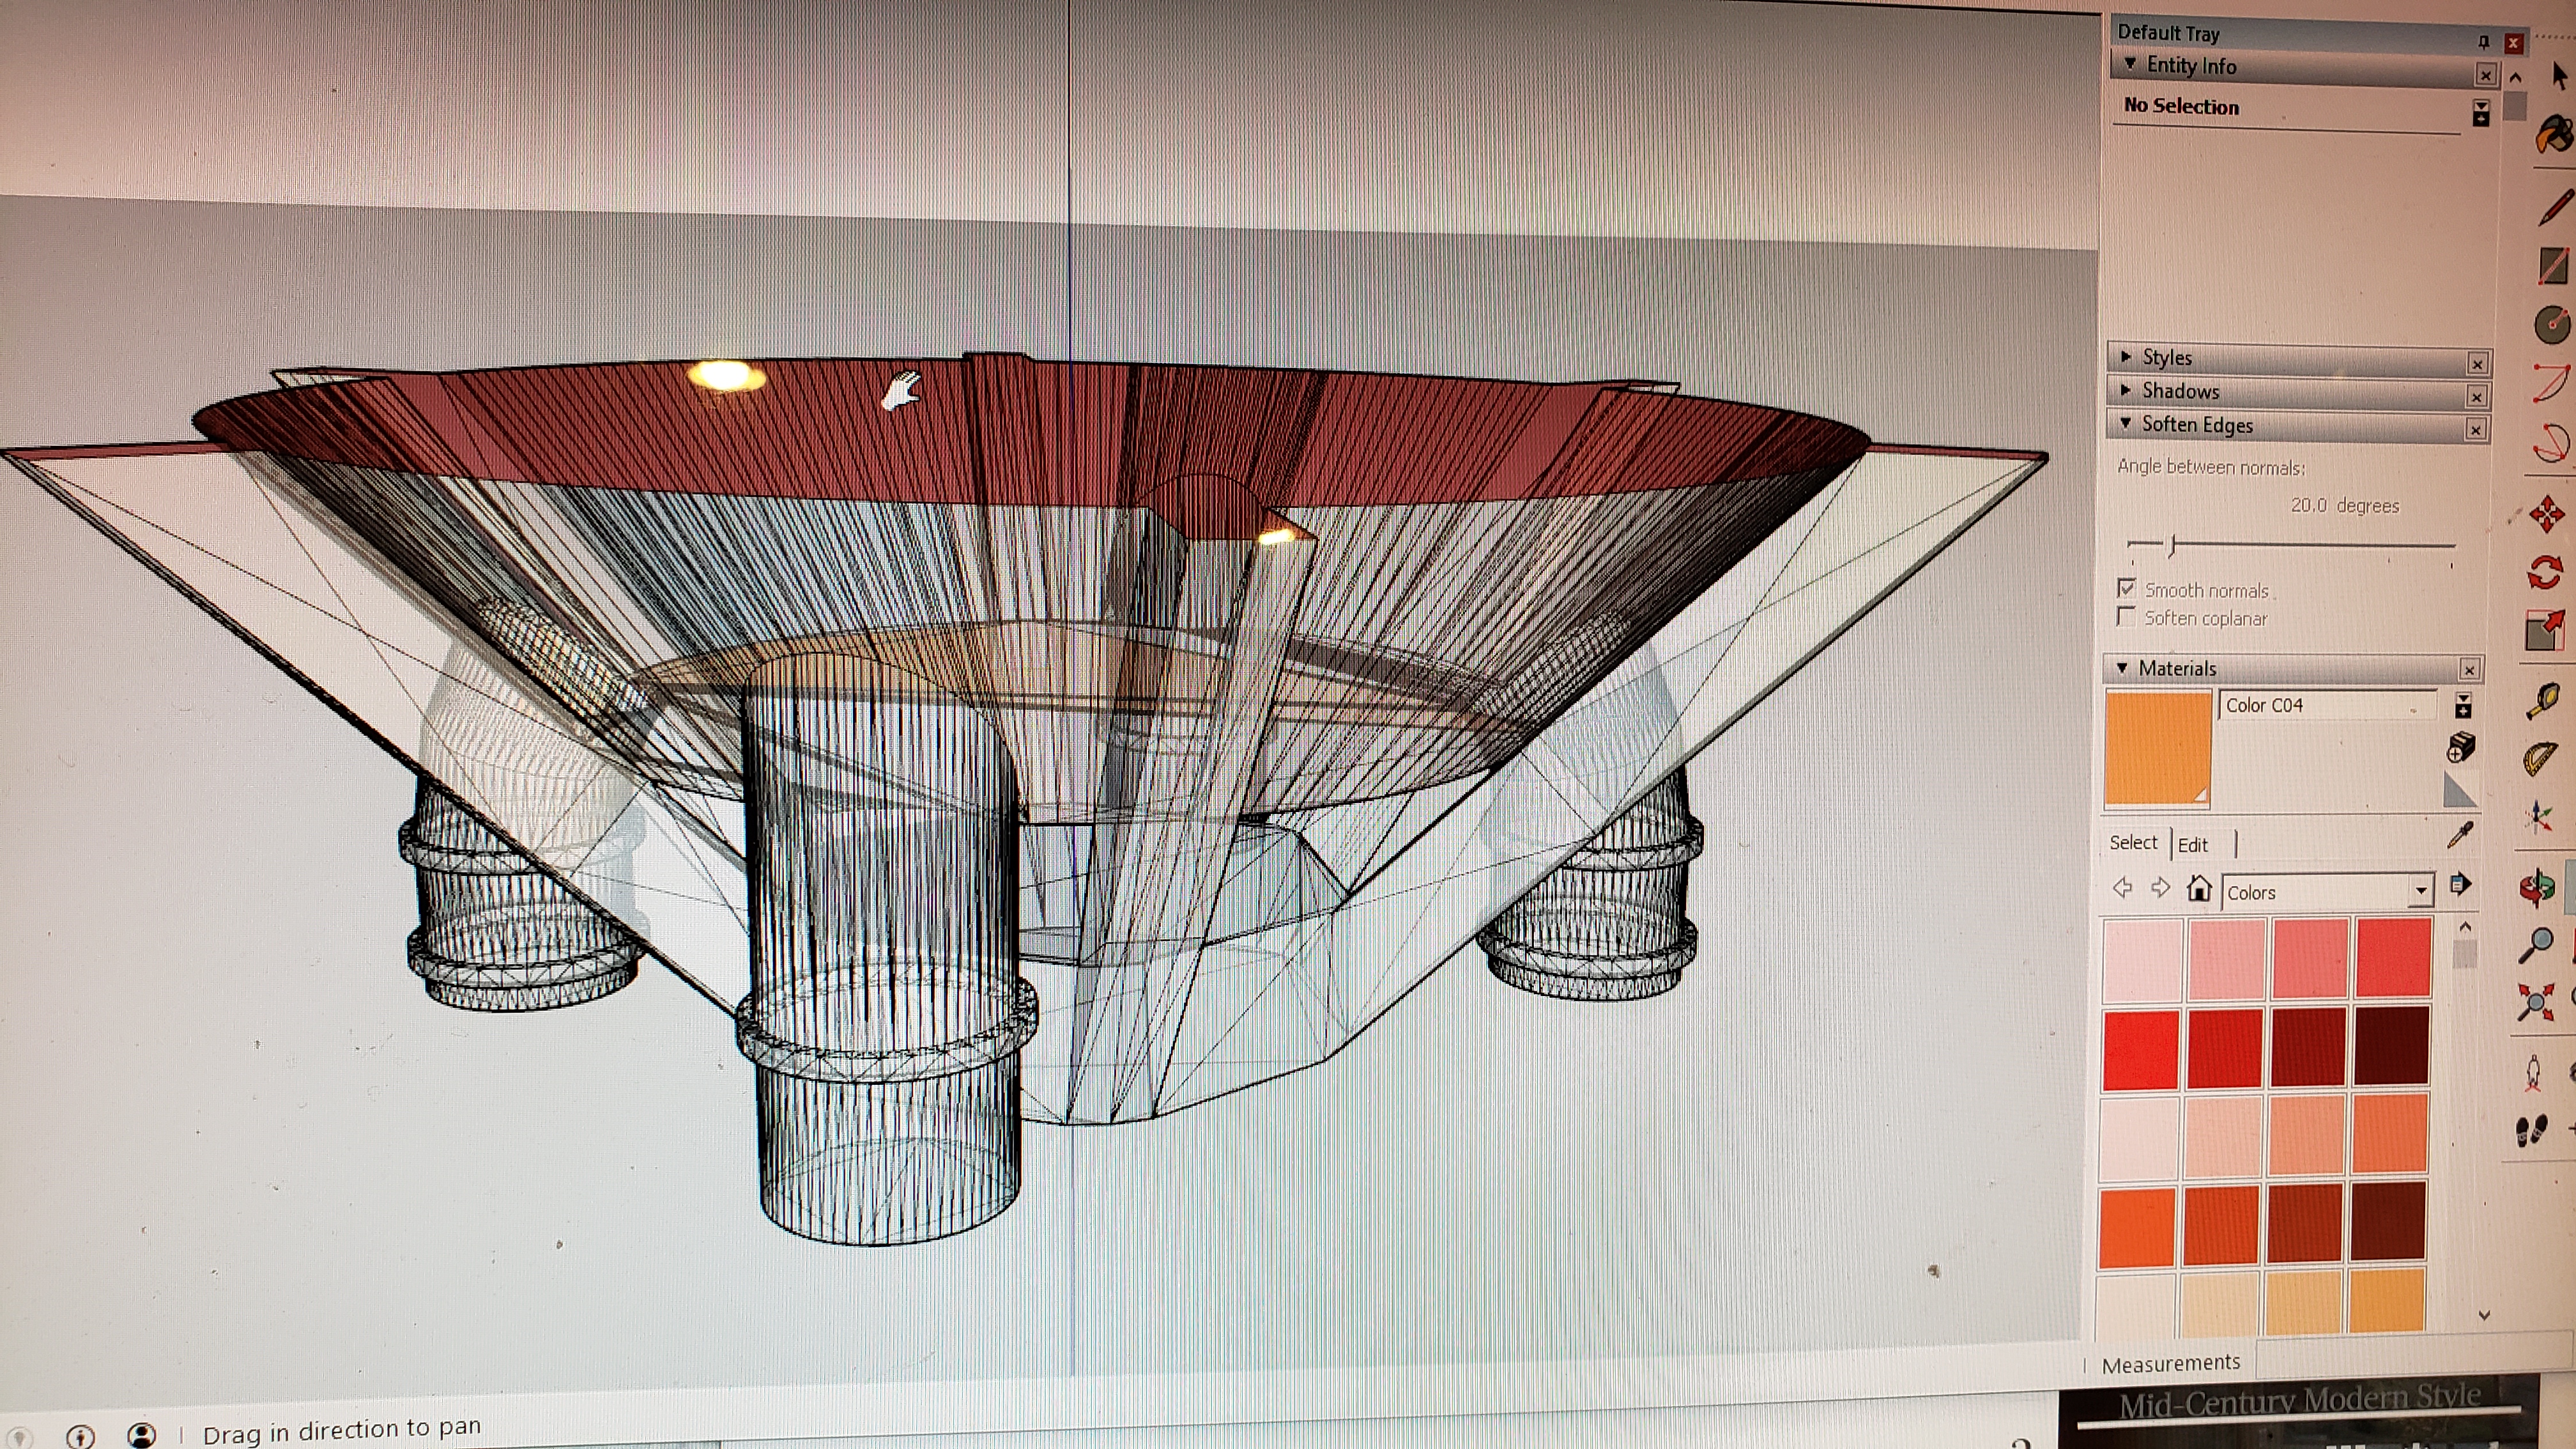Open the Materials details menu arrow

(x=2460, y=885)
